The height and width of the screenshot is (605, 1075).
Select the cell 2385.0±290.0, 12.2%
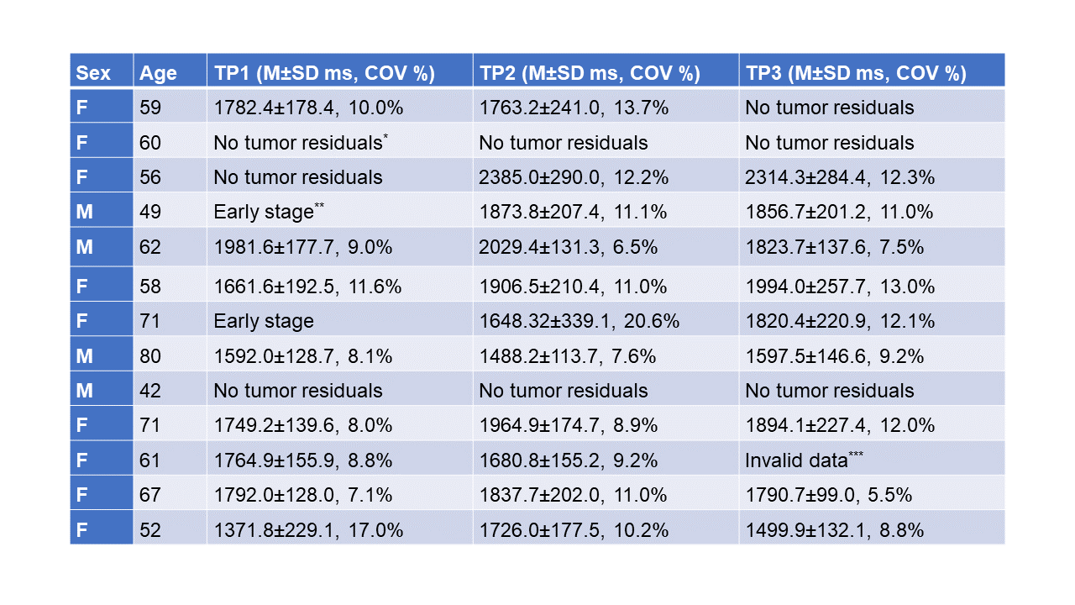tap(574, 177)
